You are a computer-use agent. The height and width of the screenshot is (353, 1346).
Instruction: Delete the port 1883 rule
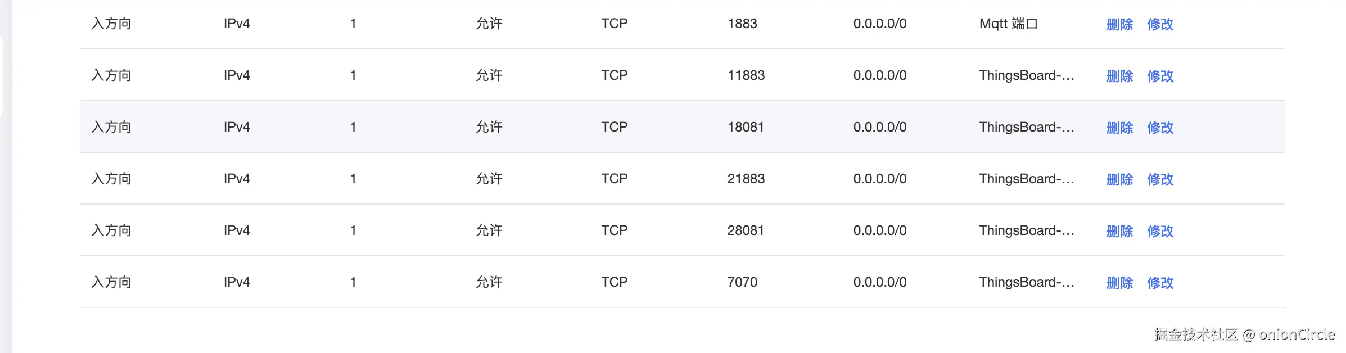click(1119, 24)
